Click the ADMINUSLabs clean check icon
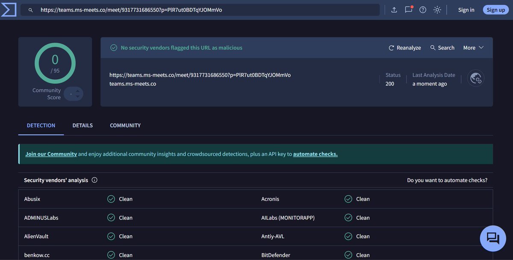 point(111,218)
